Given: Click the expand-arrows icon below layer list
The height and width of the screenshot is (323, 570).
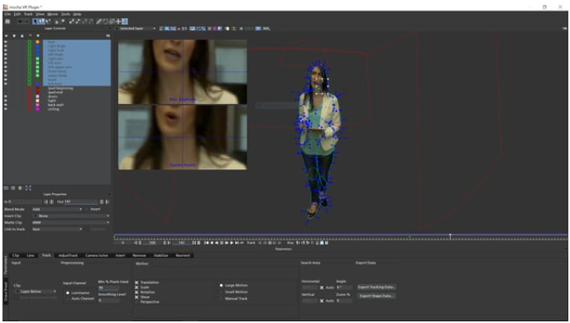Looking at the screenshot, I should point(28,188).
